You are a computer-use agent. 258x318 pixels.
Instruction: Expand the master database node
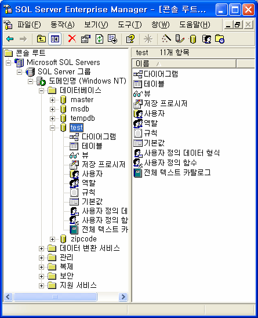pyautogui.click(x=53, y=100)
